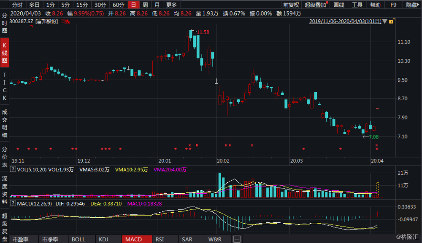Switch to 5分 five-minute chart

[65, 5]
